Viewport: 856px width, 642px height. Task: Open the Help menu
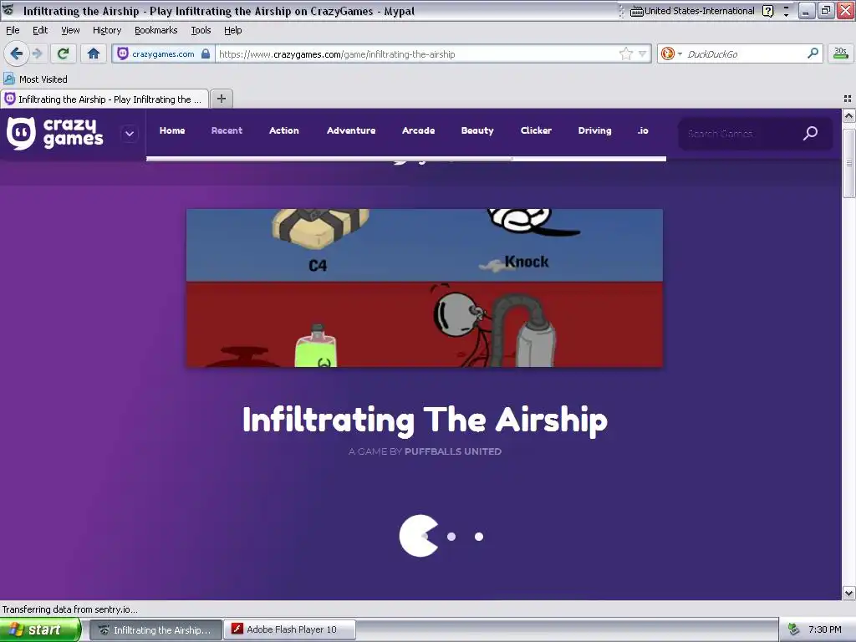click(x=232, y=30)
